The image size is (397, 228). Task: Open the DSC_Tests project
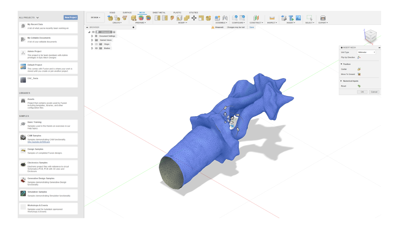tap(48, 81)
